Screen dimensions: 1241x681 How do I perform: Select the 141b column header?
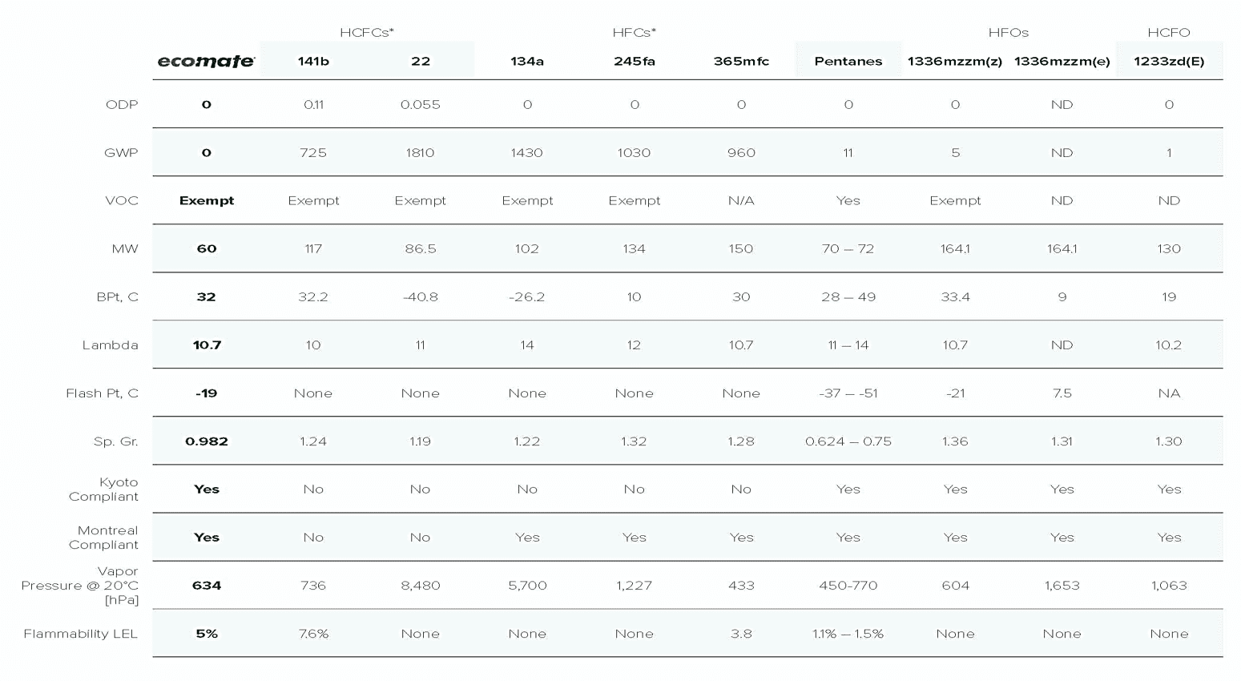[313, 61]
